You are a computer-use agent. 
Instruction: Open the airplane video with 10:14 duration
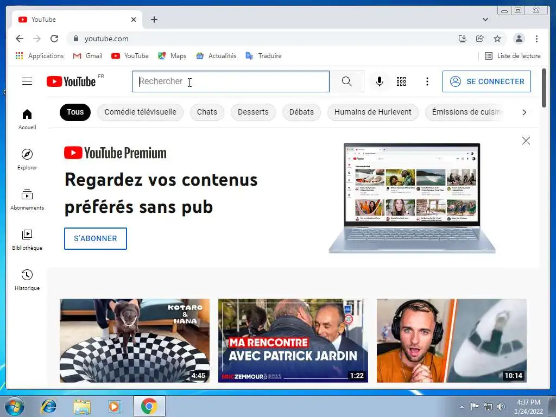(x=451, y=341)
